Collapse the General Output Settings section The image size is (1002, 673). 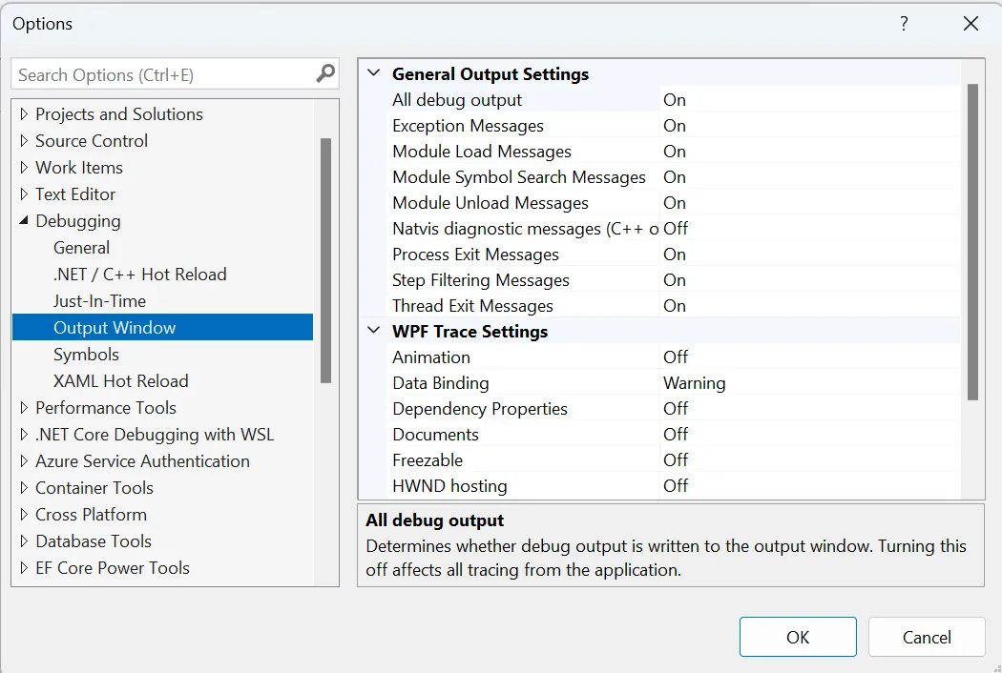pos(373,74)
